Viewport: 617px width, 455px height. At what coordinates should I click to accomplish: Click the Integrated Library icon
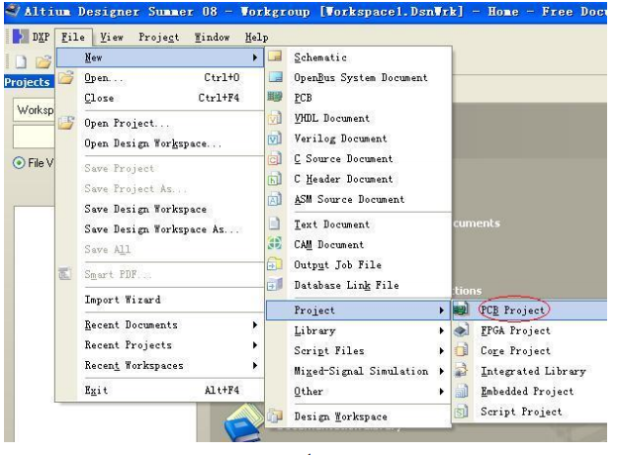(x=461, y=370)
